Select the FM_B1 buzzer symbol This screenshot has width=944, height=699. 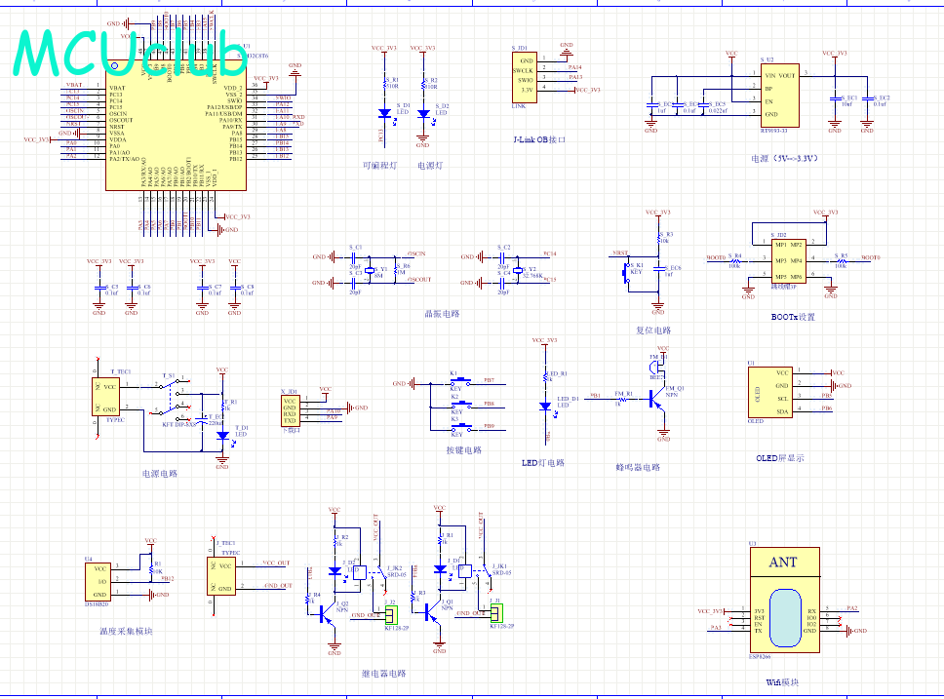click(657, 368)
